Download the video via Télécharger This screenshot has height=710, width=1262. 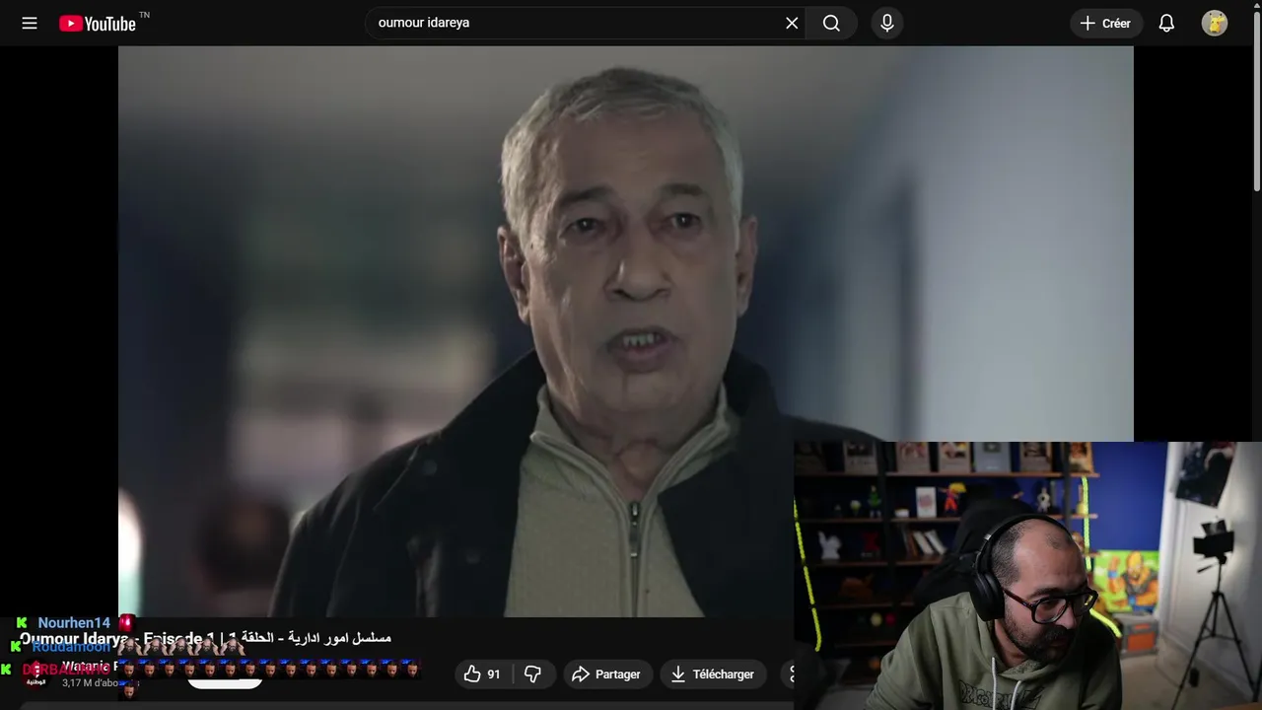point(713,674)
